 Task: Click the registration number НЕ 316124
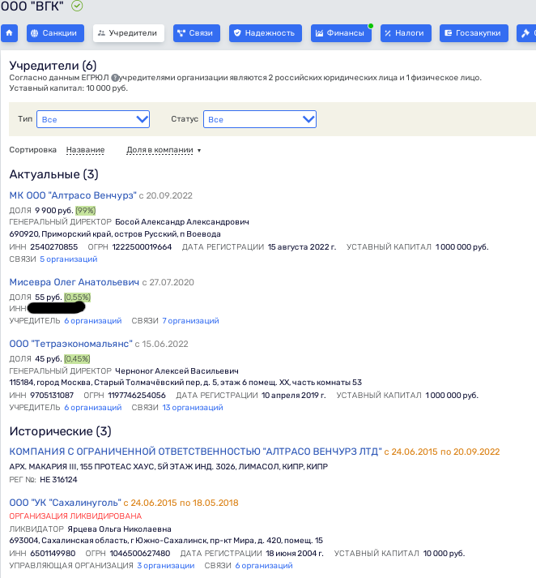point(58,480)
